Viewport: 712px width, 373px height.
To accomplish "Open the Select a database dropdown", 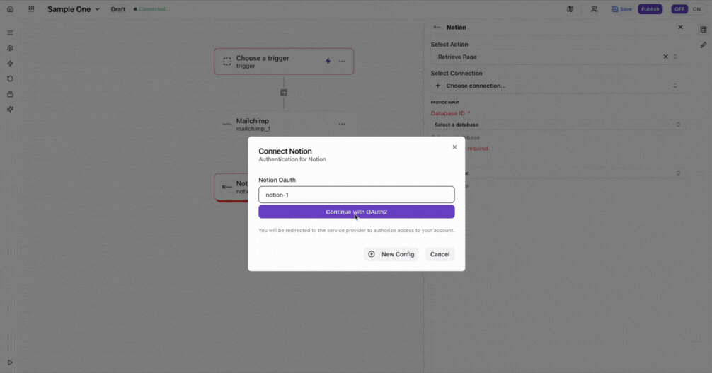I will [x=556, y=125].
